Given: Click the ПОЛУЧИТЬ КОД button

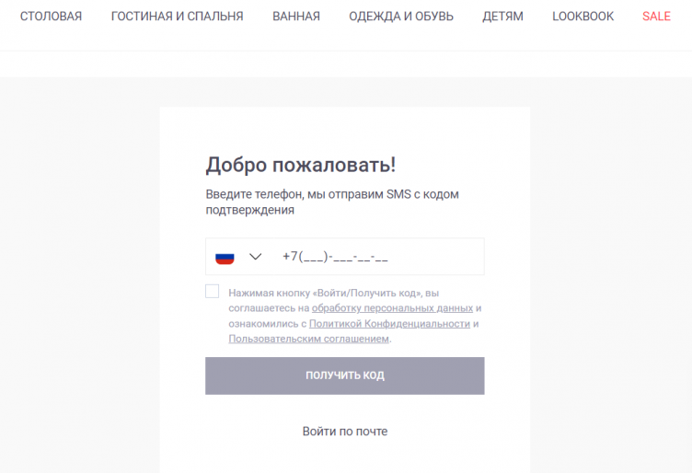Looking at the screenshot, I should 345,375.
